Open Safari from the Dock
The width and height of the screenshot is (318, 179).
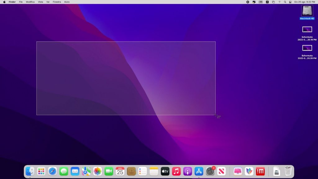coord(52,171)
